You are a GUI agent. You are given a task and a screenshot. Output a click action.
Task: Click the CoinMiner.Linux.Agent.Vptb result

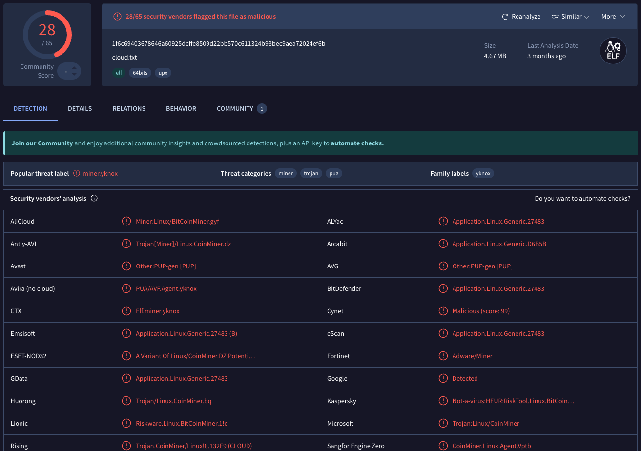pos(492,446)
